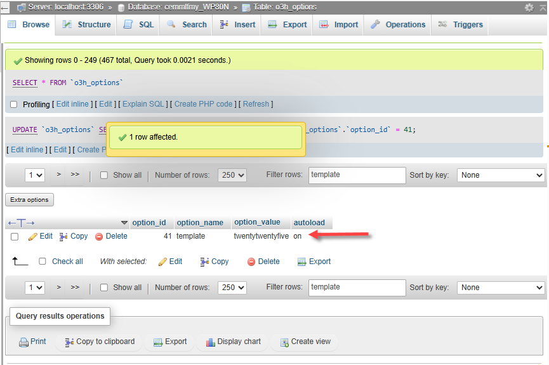Open the SQL tab
The width and height of the screenshot is (549, 365).
(x=138, y=25)
